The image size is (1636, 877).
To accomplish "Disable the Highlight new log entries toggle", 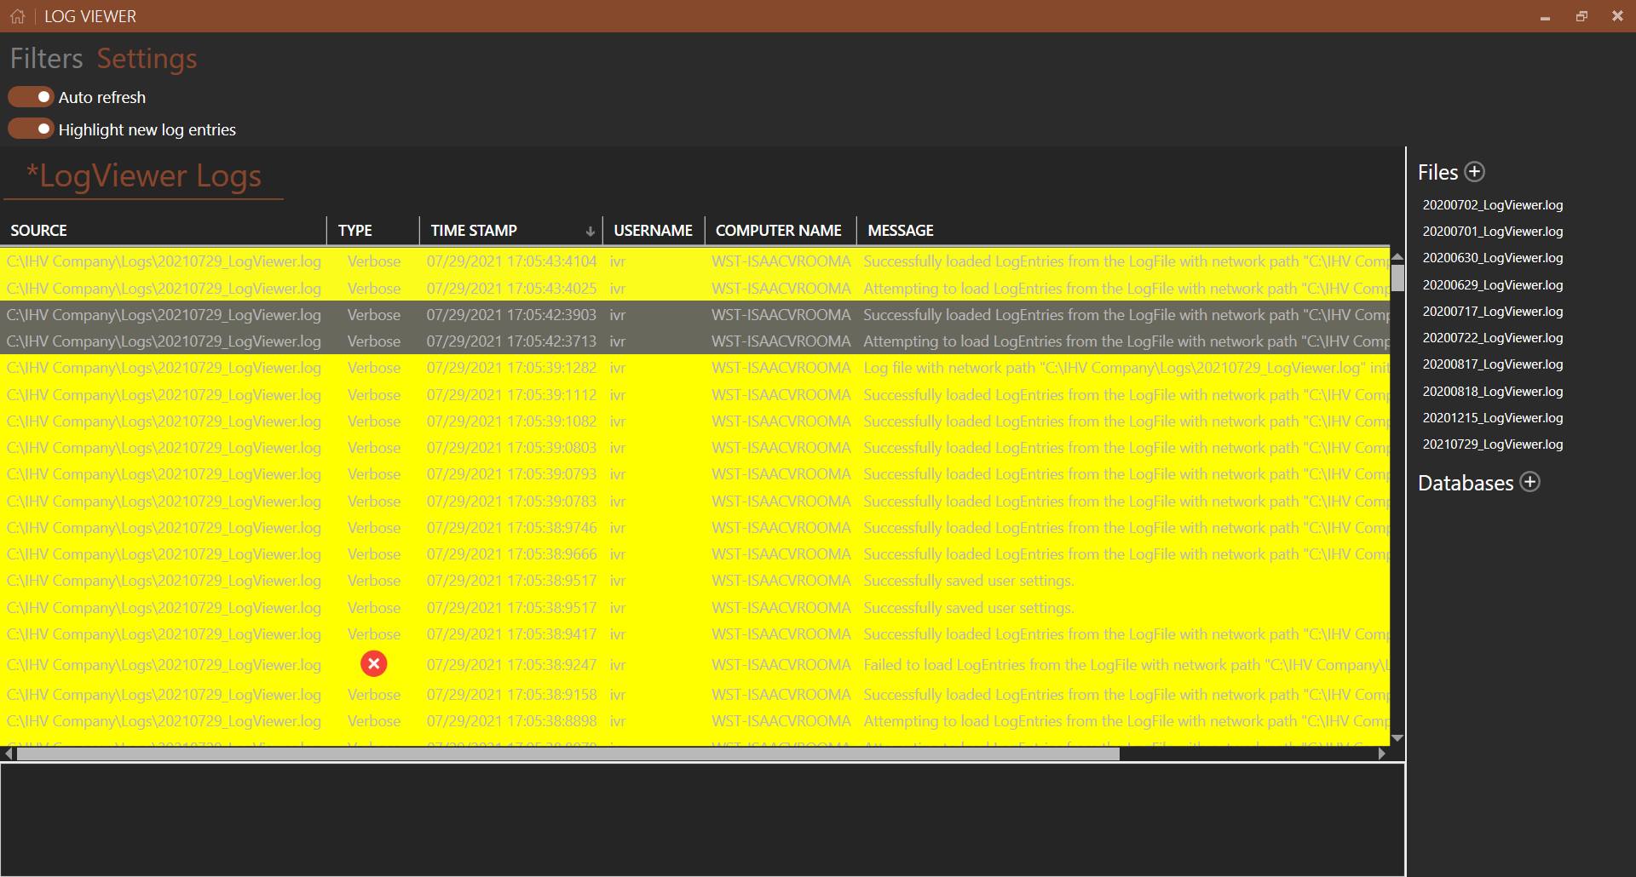I will (x=31, y=128).
